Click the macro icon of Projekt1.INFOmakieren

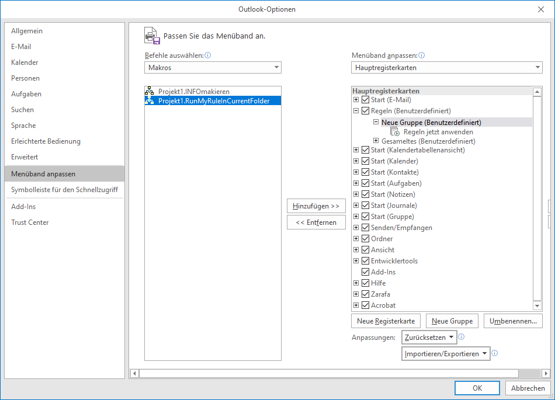[x=150, y=91]
